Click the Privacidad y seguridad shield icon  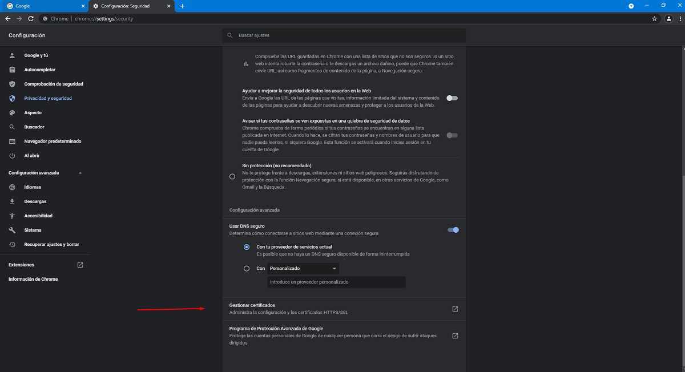pos(12,98)
